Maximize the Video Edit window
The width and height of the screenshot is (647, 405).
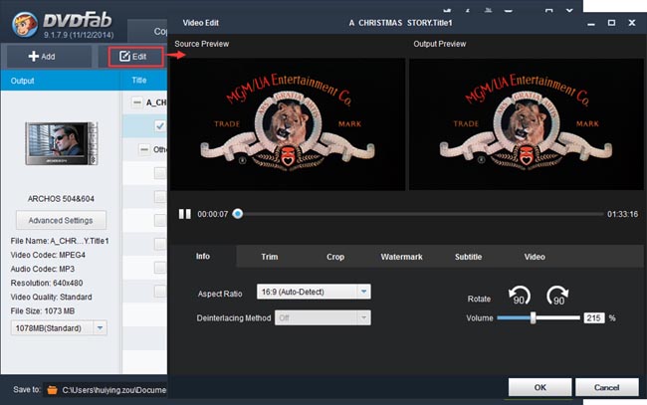[611, 23]
